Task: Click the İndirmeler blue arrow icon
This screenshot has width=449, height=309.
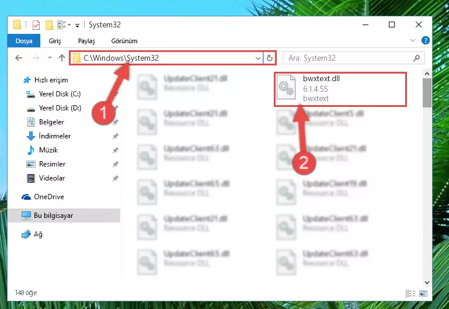Action: pos(30,136)
